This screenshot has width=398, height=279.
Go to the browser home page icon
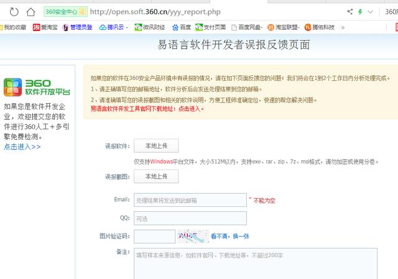[30, 12]
